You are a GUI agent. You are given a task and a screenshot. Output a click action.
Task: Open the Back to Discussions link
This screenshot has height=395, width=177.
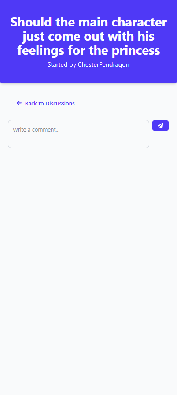click(x=45, y=103)
